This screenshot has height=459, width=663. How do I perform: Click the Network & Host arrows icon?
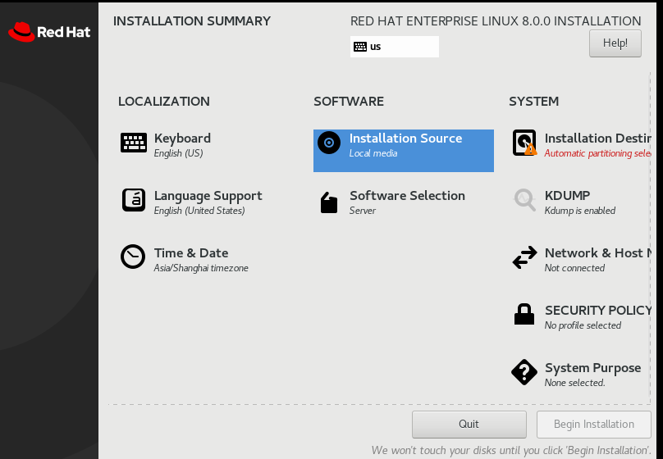click(x=524, y=257)
